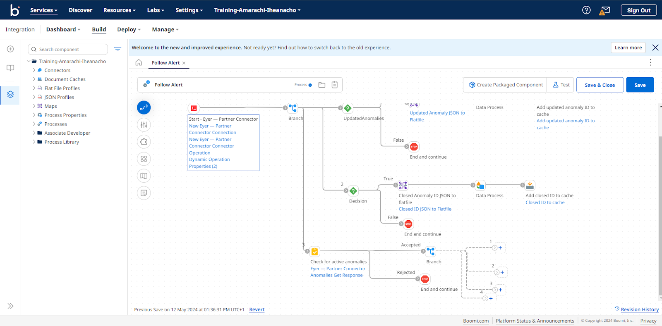This screenshot has width=662, height=326.
Task: Expand the Connectors folder
Action: (x=34, y=70)
